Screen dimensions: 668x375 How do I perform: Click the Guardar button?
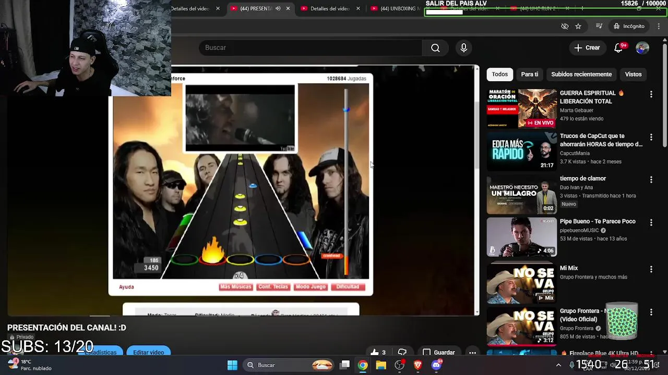[439, 353]
